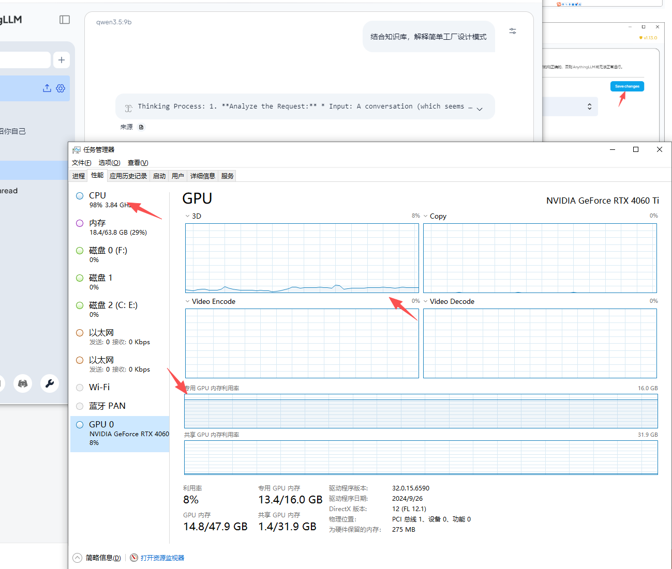Click the shield icon beside v1.13.0
This screenshot has width=672, height=569.
641,38
